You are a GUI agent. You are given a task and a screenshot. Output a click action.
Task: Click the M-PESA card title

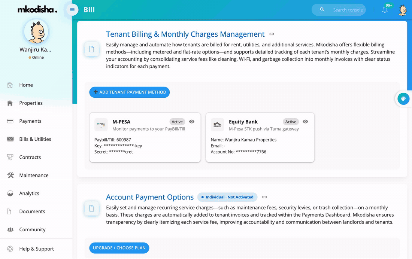[121, 122]
